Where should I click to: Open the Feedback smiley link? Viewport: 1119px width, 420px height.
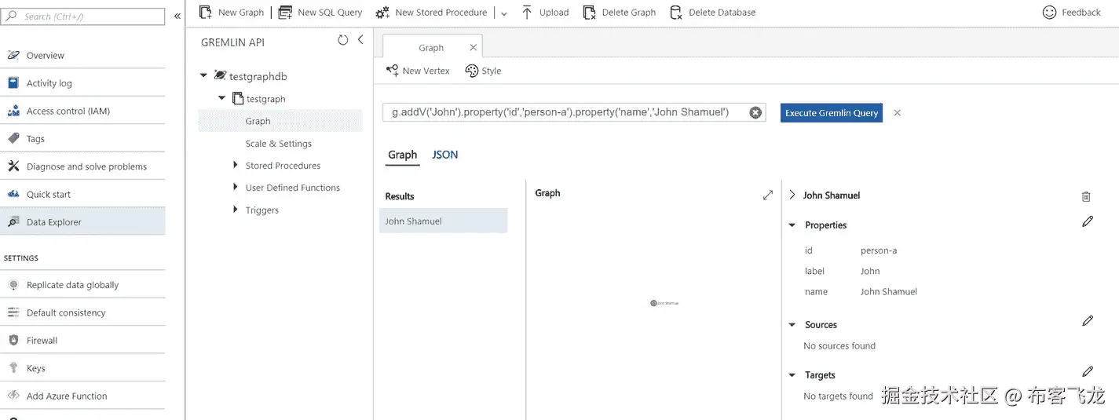(x=1071, y=12)
